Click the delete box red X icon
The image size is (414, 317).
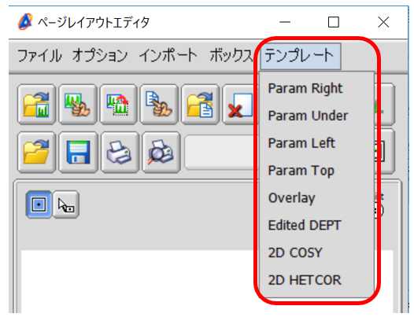(x=240, y=105)
